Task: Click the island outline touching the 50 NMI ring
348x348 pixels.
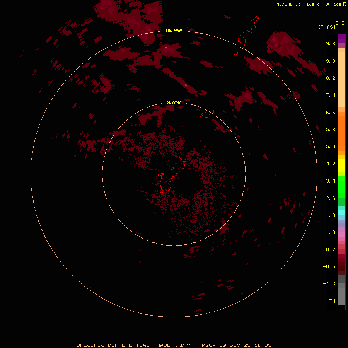Action: coord(207,114)
